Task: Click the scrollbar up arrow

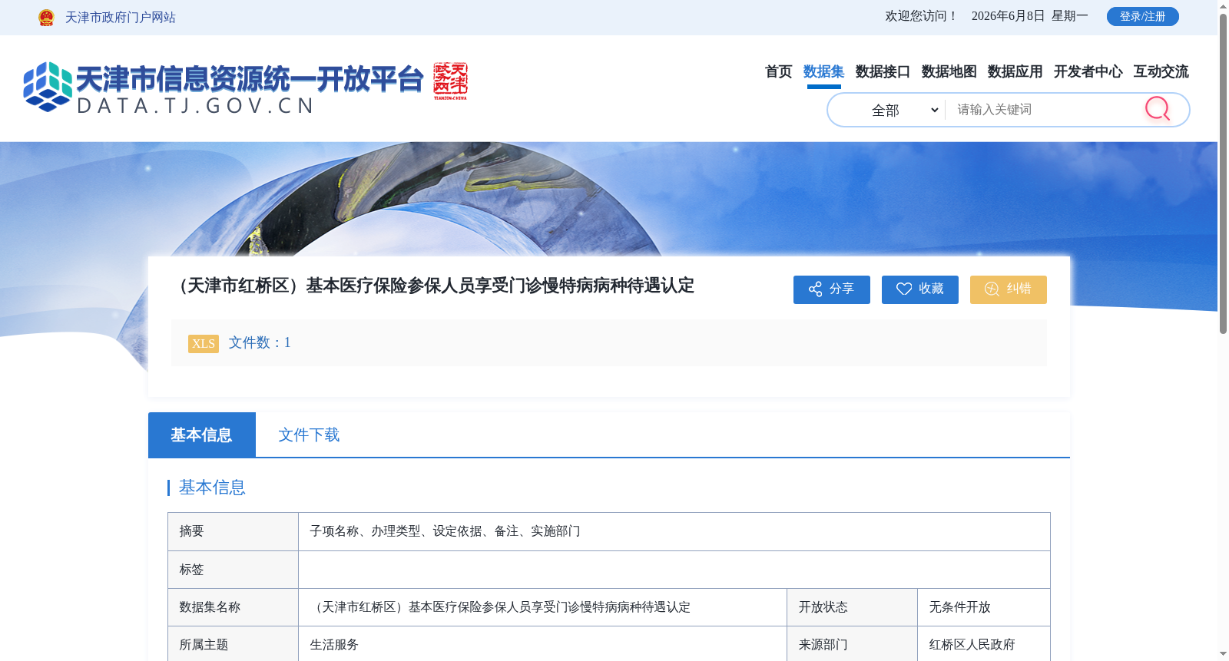Action: click(1223, 6)
